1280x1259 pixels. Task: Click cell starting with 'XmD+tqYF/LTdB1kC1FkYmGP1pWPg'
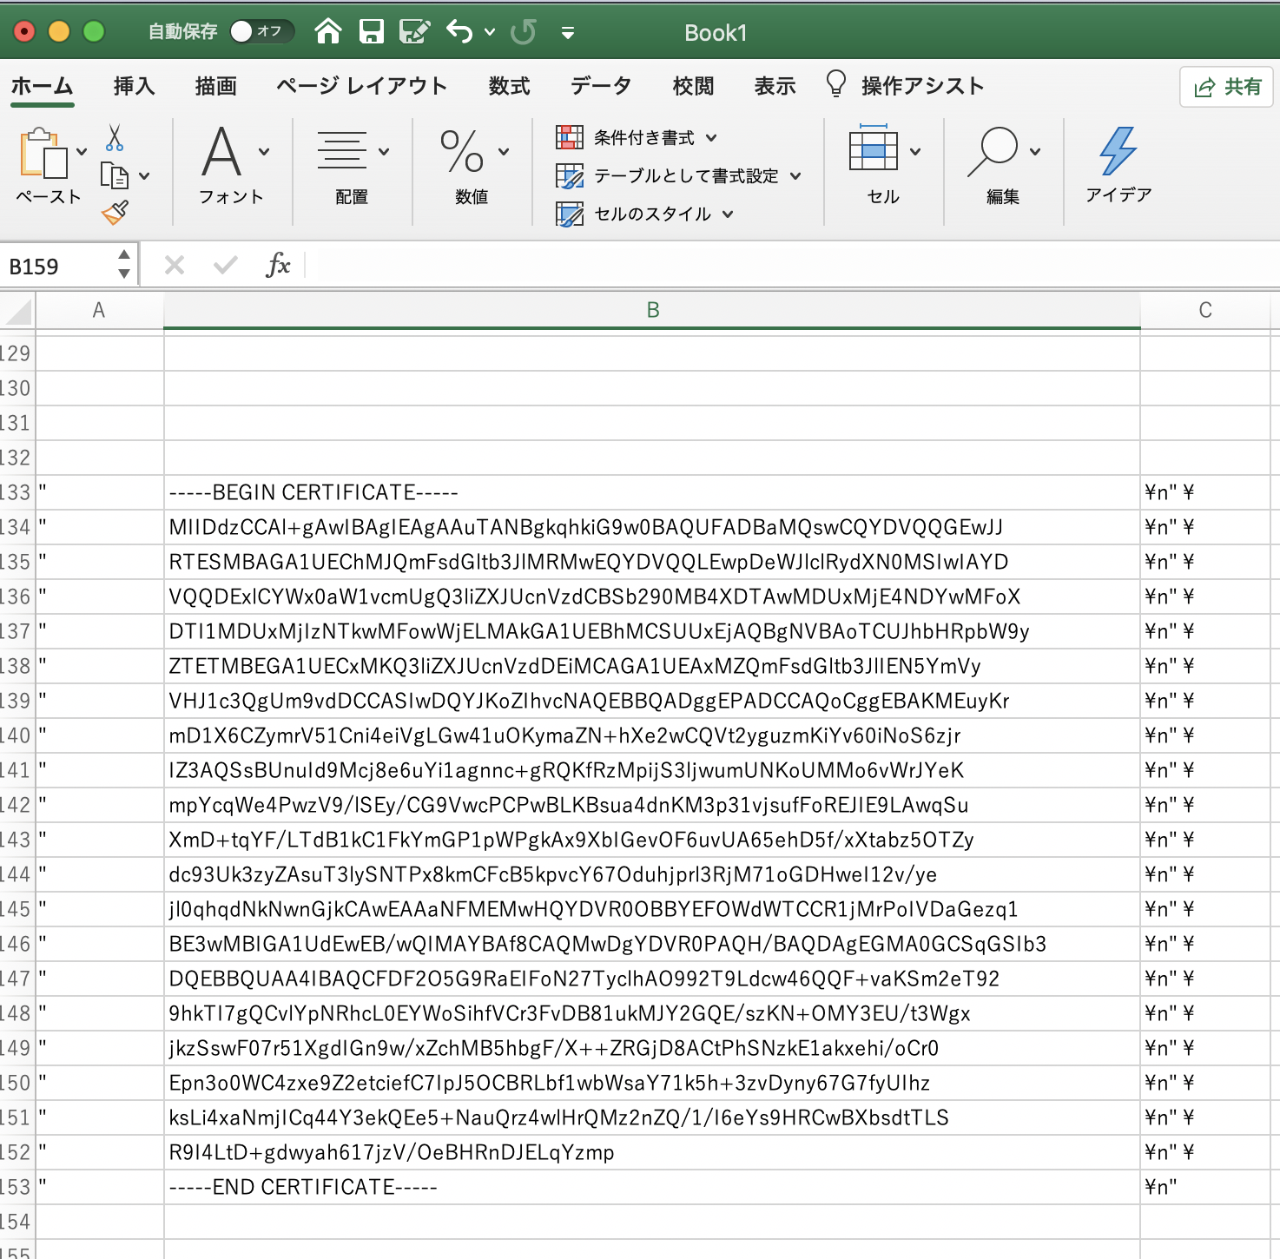click(x=652, y=840)
